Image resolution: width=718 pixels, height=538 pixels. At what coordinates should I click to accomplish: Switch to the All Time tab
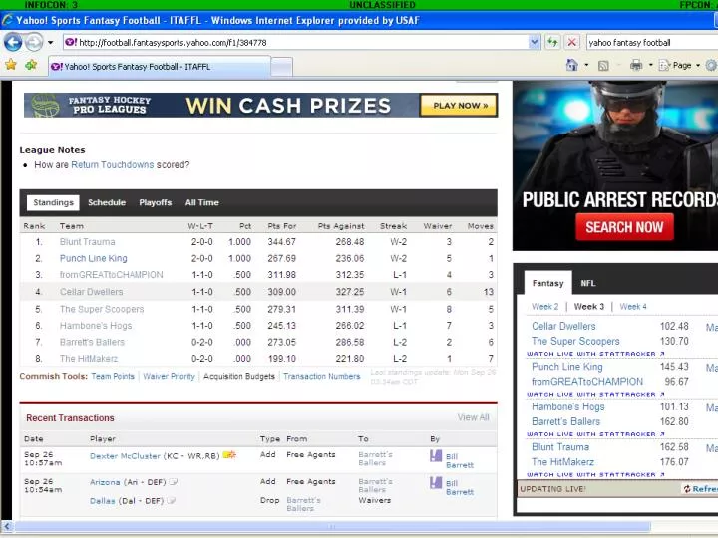pos(201,202)
